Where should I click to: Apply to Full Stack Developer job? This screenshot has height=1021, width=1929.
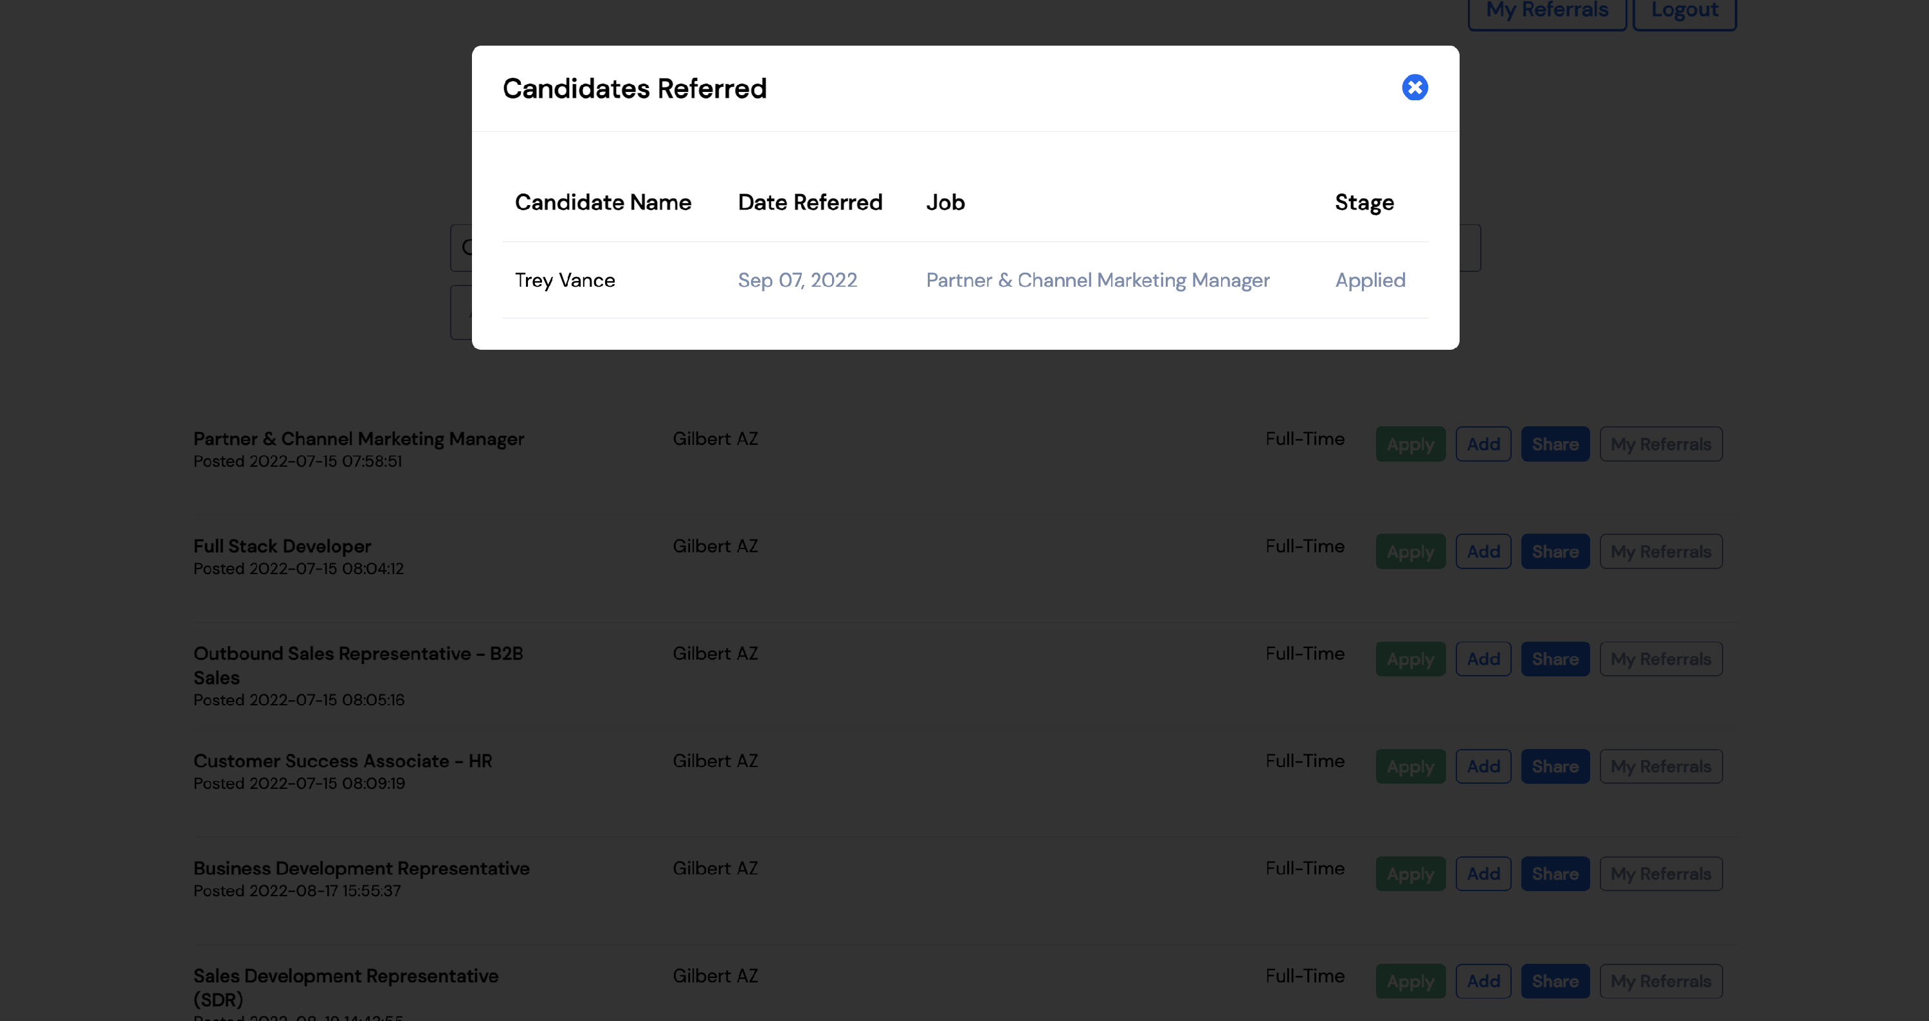pyautogui.click(x=1410, y=552)
